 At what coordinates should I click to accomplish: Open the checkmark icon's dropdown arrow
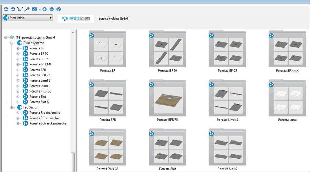pos(40,9)
